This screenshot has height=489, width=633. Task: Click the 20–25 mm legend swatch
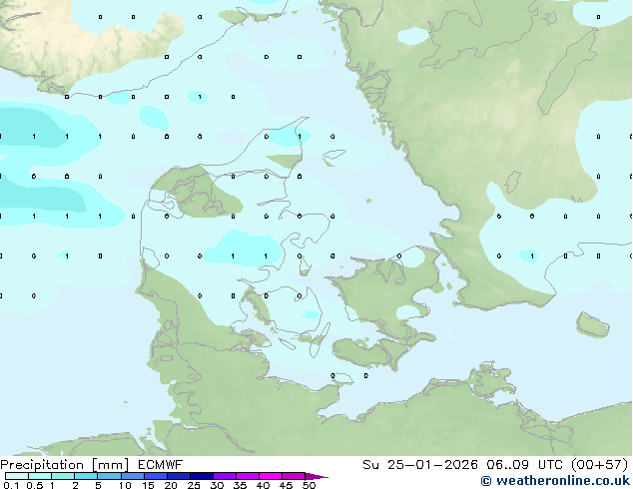[x=178, y=476]
